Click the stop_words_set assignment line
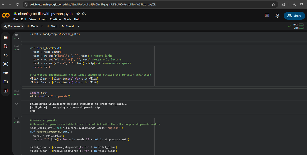The width and height of the screenshot is (307, 155). [x=77, y=128]
